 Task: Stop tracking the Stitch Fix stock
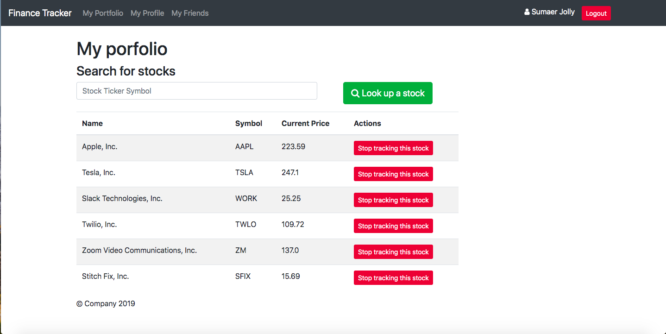(x=393, y=278)
